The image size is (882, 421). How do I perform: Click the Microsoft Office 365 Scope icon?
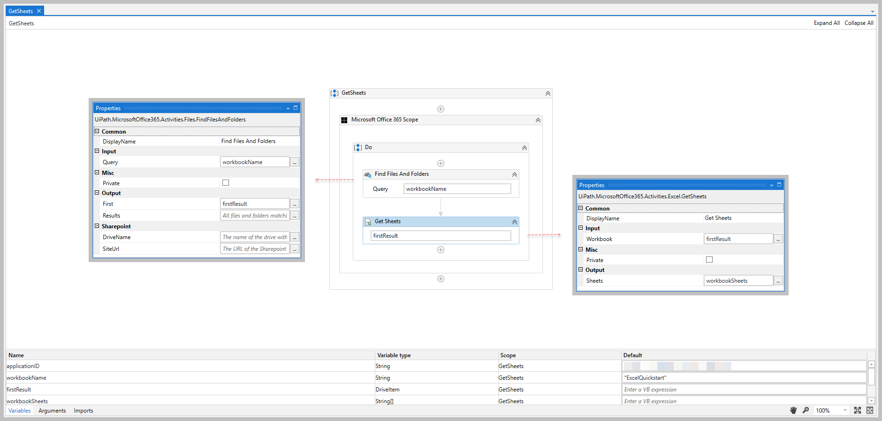[x=344, y=120]
